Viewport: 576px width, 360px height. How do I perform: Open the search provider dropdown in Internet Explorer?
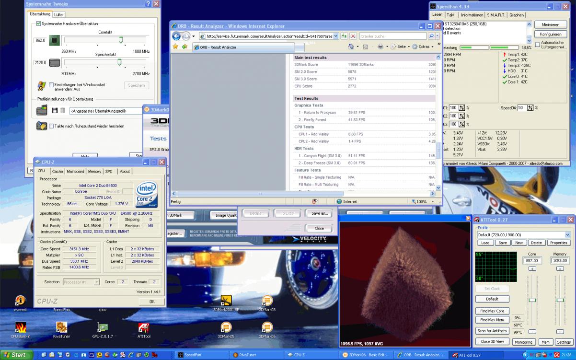437,36
